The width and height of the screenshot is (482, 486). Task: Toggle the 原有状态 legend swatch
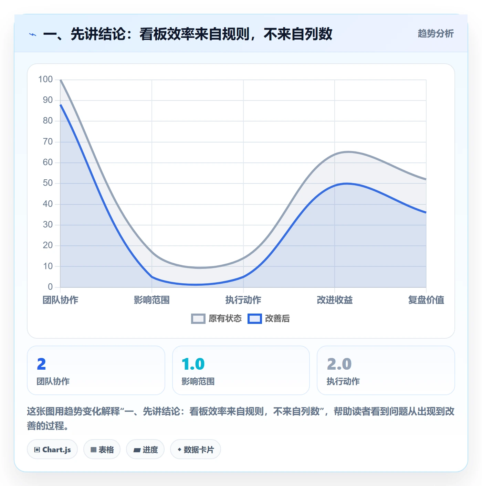[x=198, y=319]
